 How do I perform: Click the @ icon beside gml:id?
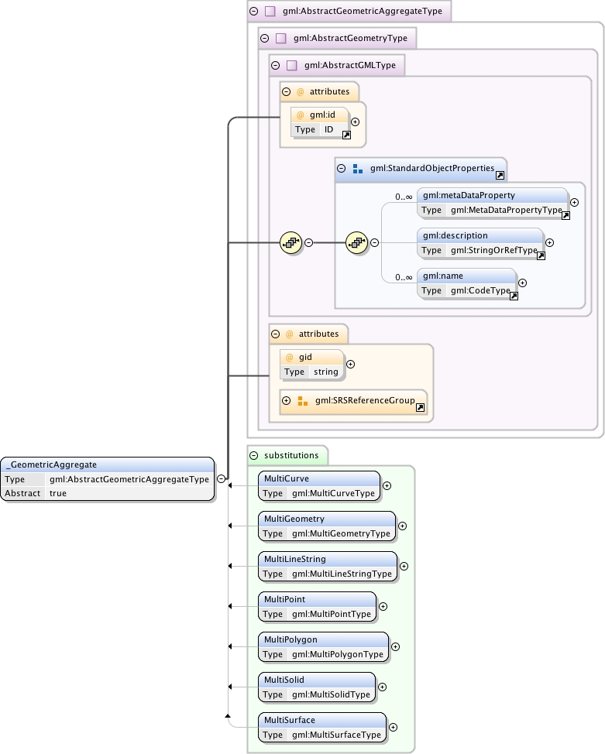(x=301, y=115)
